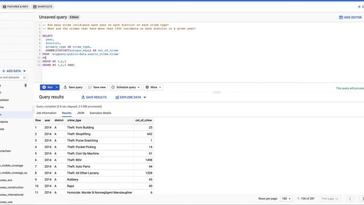364x205 pixels.
Task: Click the gear icon on More
Action: pyautogui.click(x=147, y=87)
